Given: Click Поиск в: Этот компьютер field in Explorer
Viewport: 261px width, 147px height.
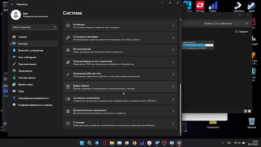Looking at the screenshot, I should pyautogui.click(x=226, y=24).
